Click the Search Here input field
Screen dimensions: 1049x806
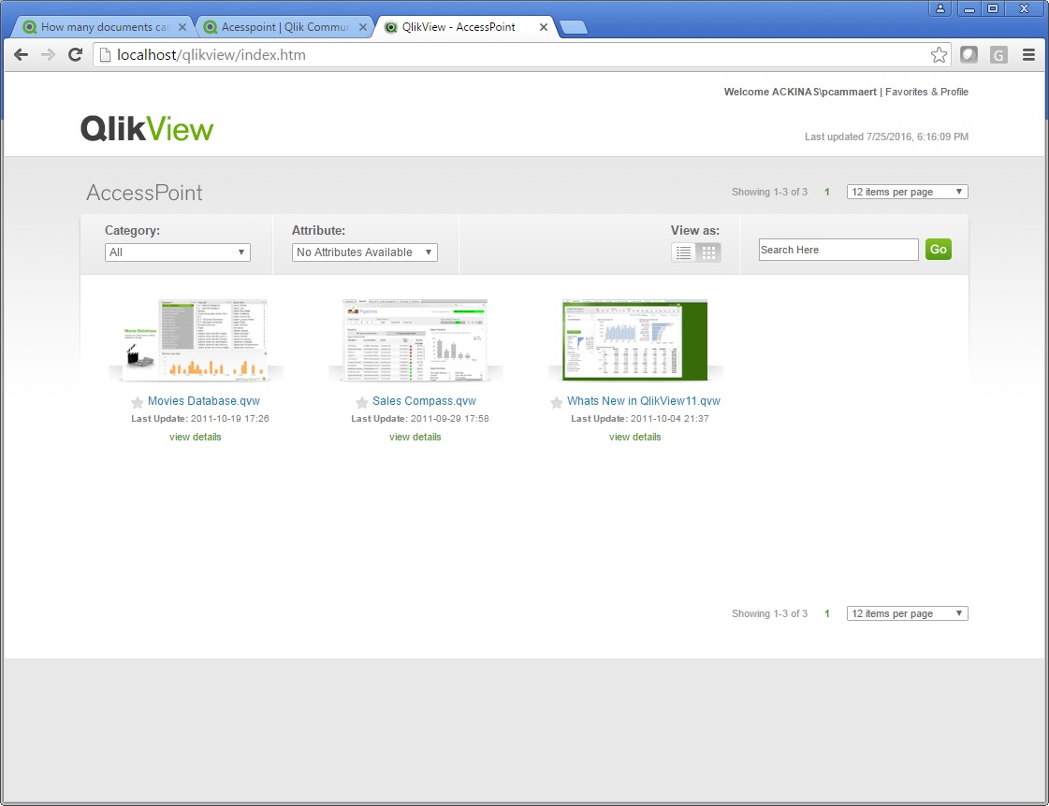coord(838,250)
